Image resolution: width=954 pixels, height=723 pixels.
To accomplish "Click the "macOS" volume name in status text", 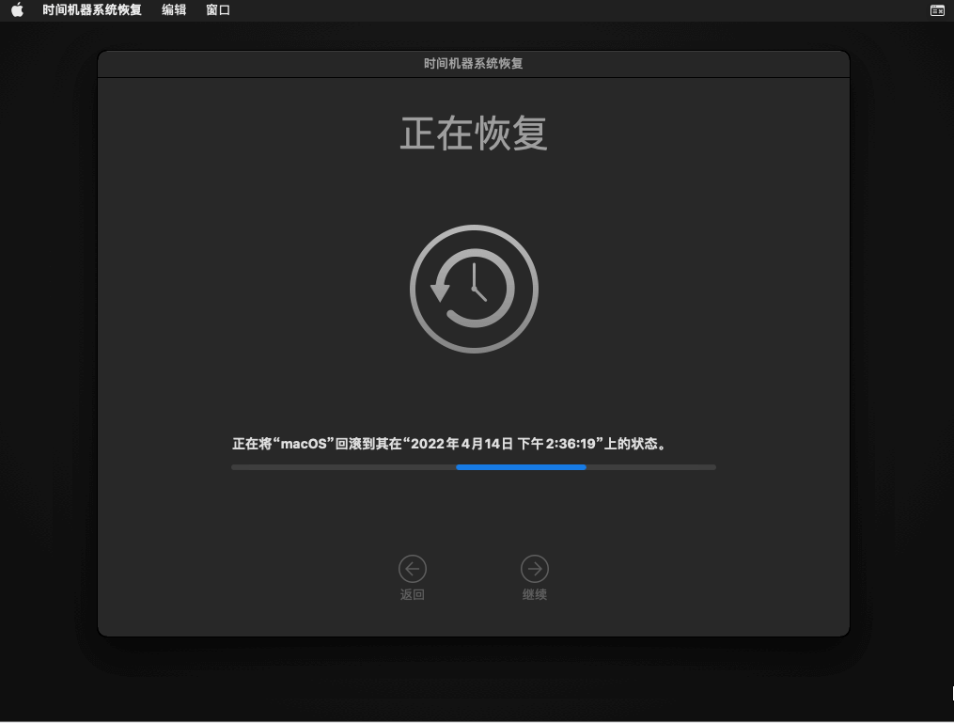I will click(305, 444).
